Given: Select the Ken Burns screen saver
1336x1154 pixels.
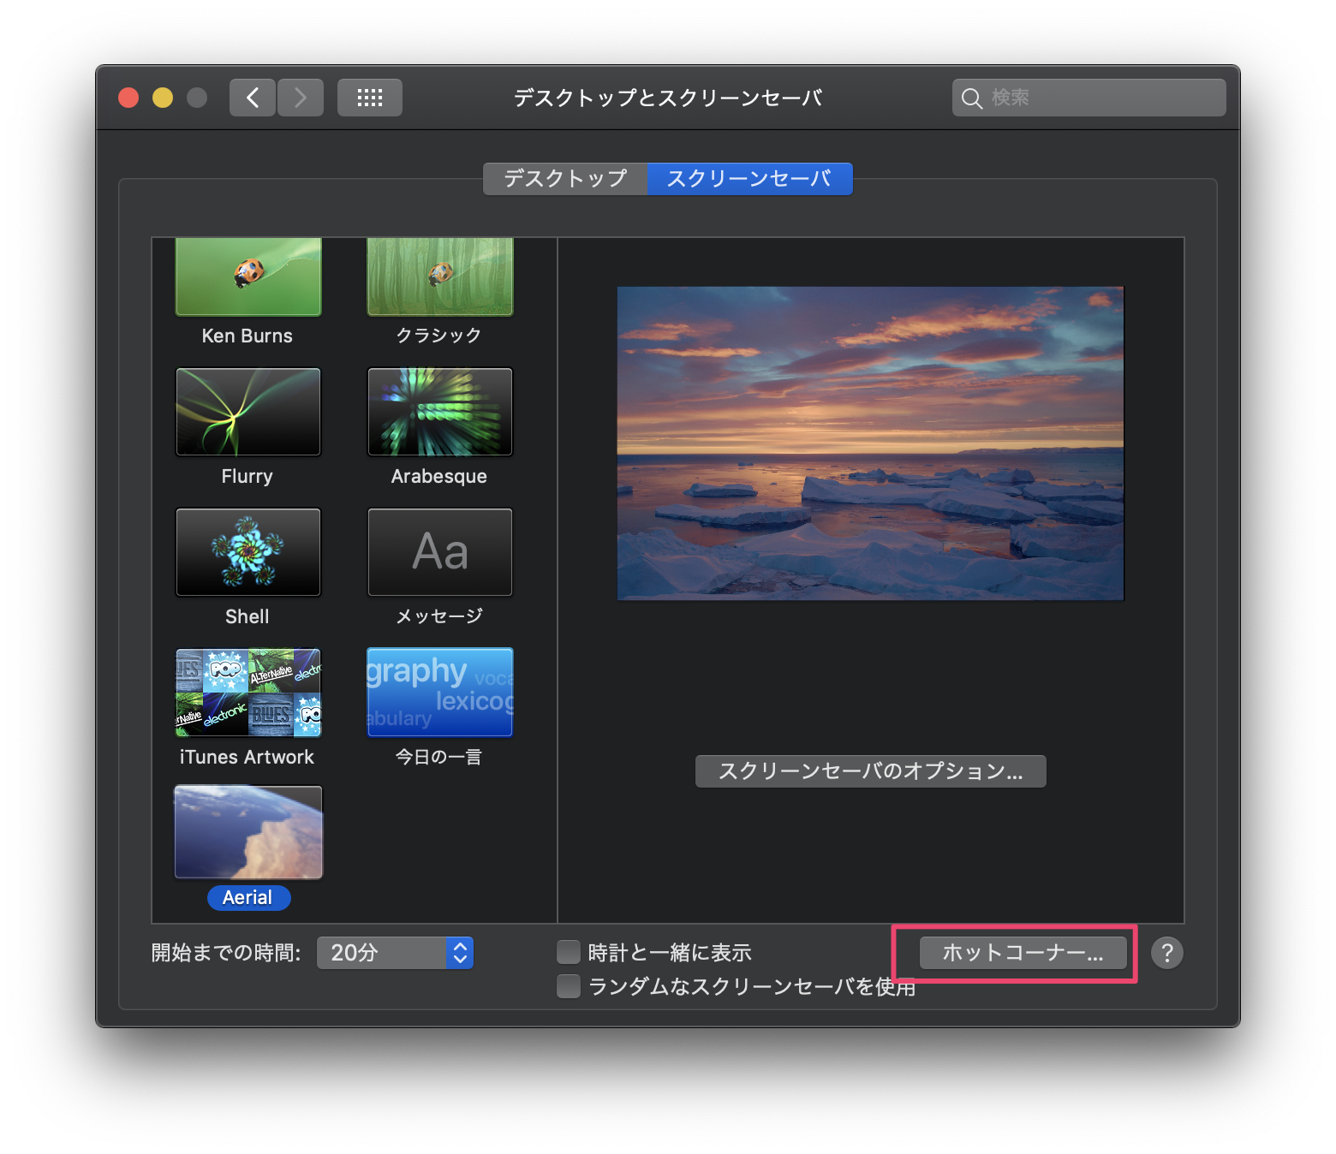Looking at the screenshot, I should pyautogui.click(x=248, y=276).
